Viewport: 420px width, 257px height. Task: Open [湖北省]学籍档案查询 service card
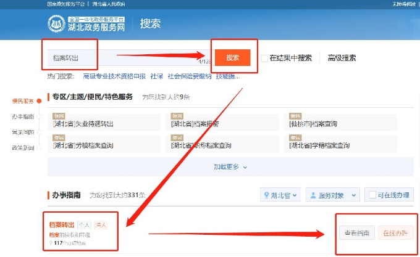pos(340,144)
